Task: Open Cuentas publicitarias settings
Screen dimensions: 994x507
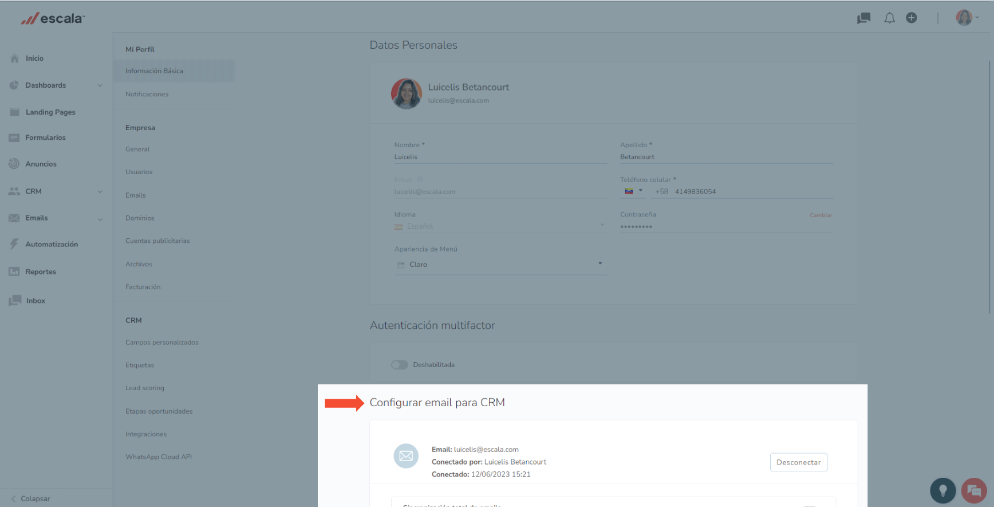Action: [x=157, y=241]
